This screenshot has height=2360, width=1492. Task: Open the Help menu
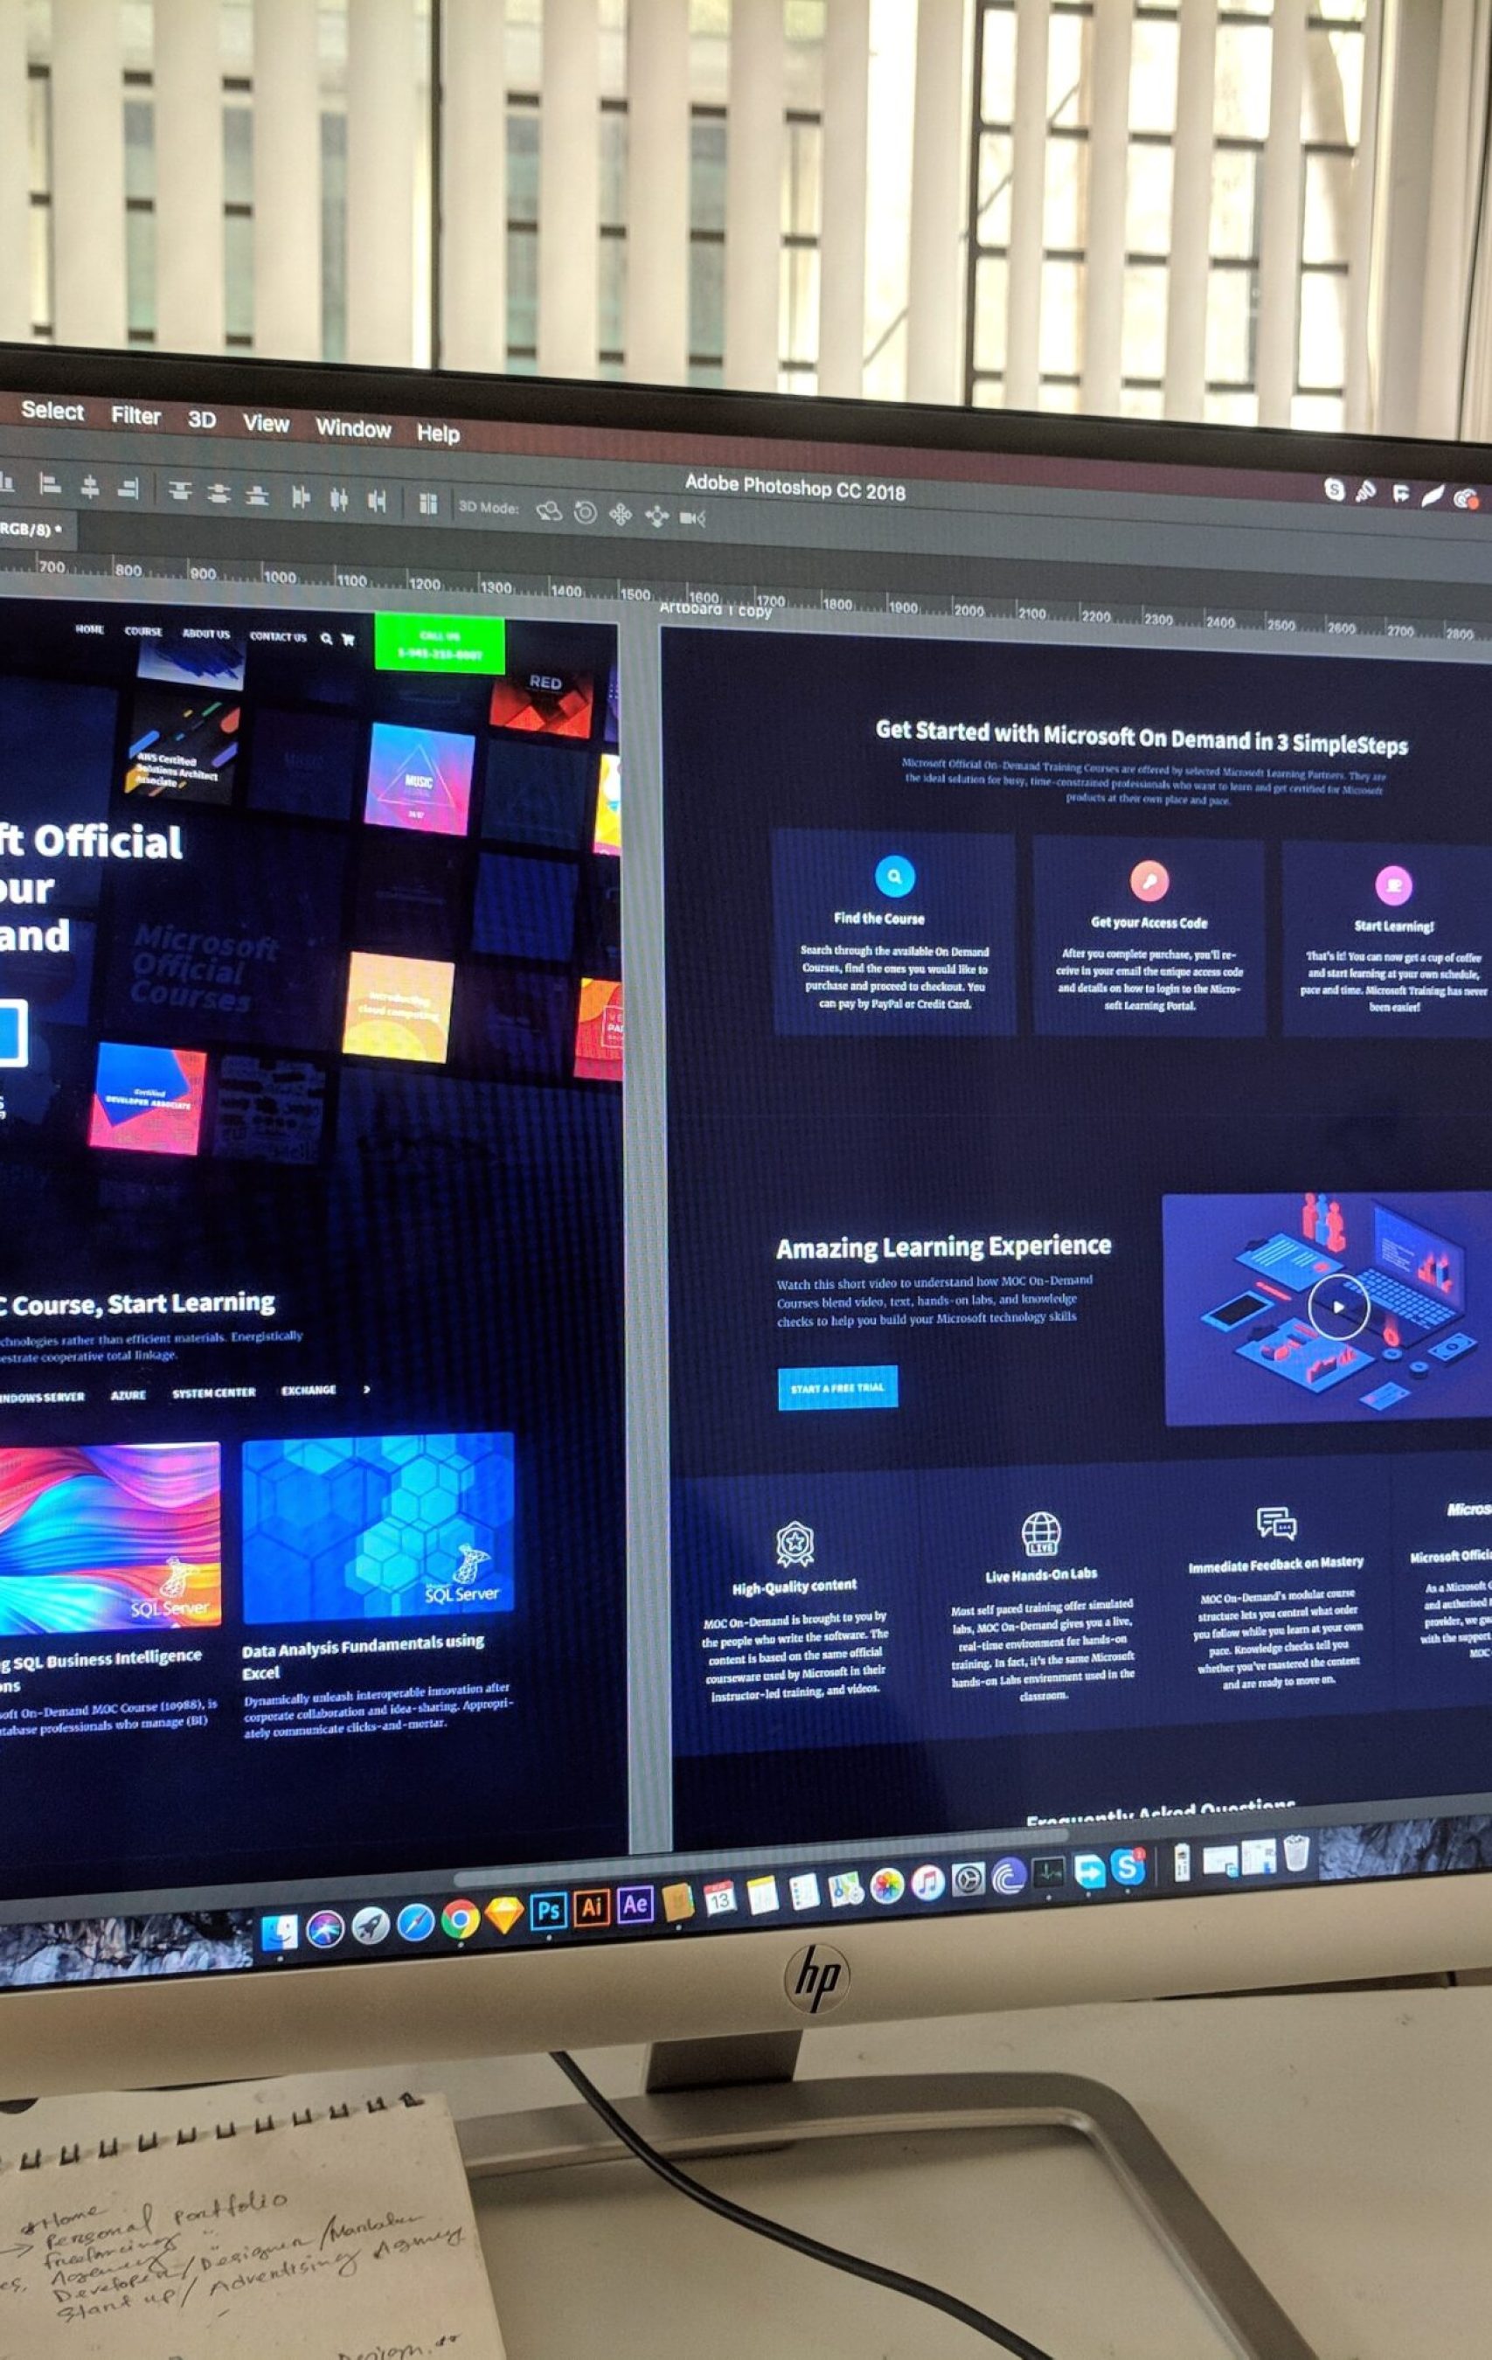click(x=437, y=432)
